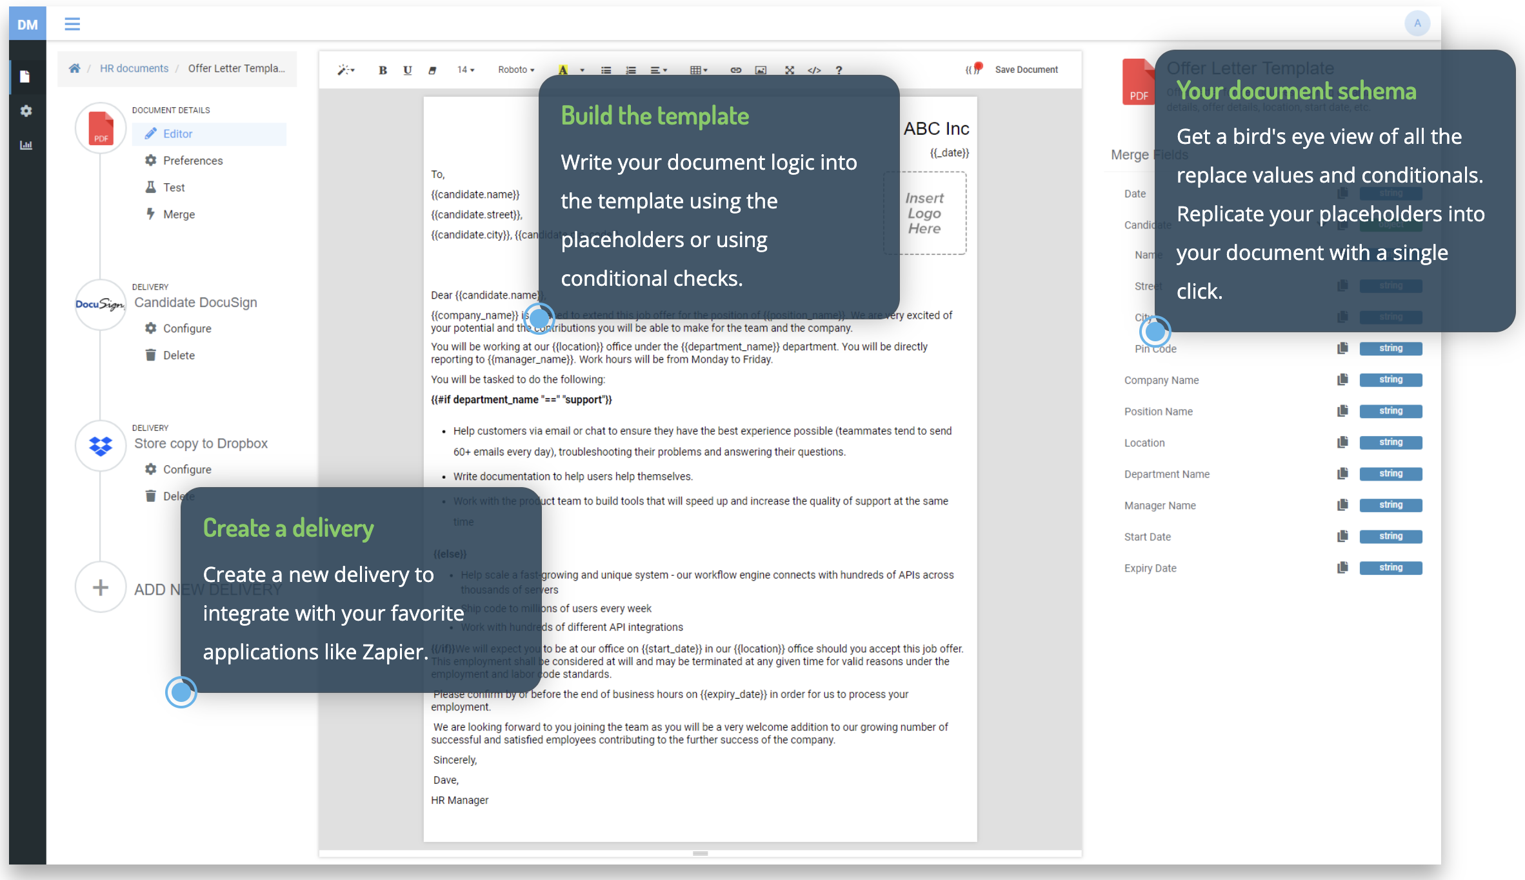Toggle the hamburger menu sidebar
This screenshot has height=880, width=1525.
(x=72, y=24)
